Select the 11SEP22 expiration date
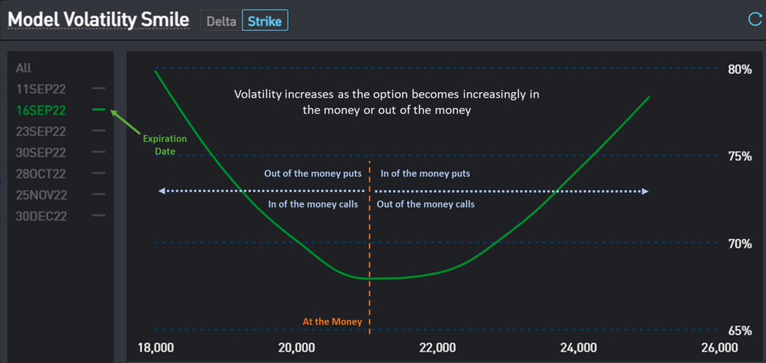766x363 pixels. (x=41, y=89)
